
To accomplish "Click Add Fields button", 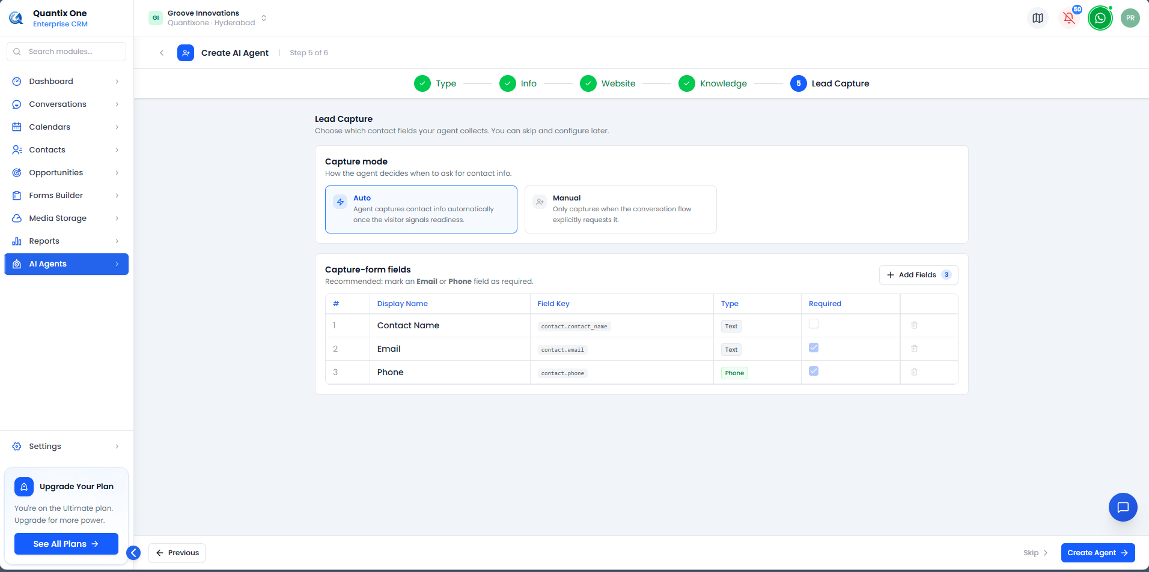I will pyautogui.click(x=918, y=275).
